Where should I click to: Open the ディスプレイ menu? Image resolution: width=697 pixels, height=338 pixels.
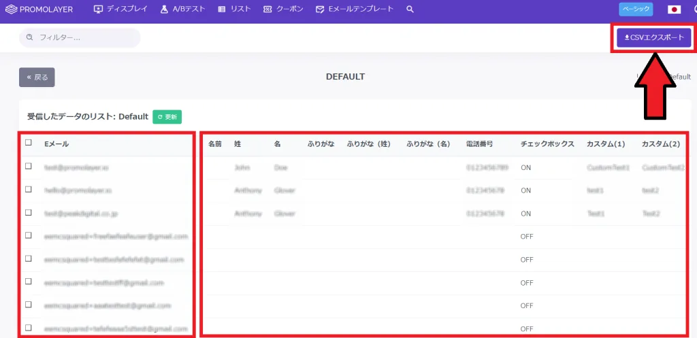coord(120,9)
